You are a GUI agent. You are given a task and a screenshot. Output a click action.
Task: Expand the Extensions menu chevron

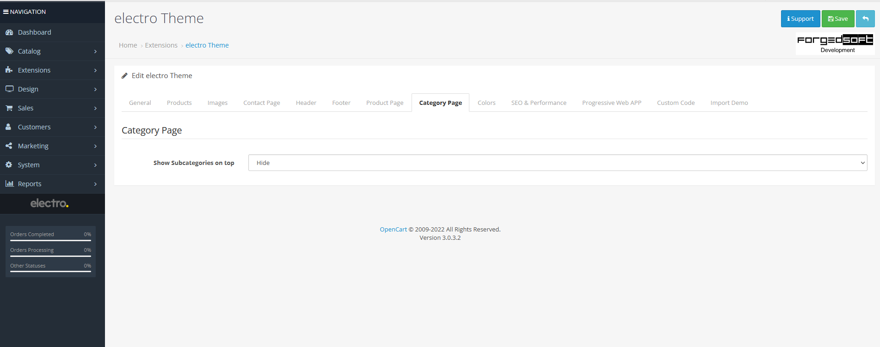(95, 70)
